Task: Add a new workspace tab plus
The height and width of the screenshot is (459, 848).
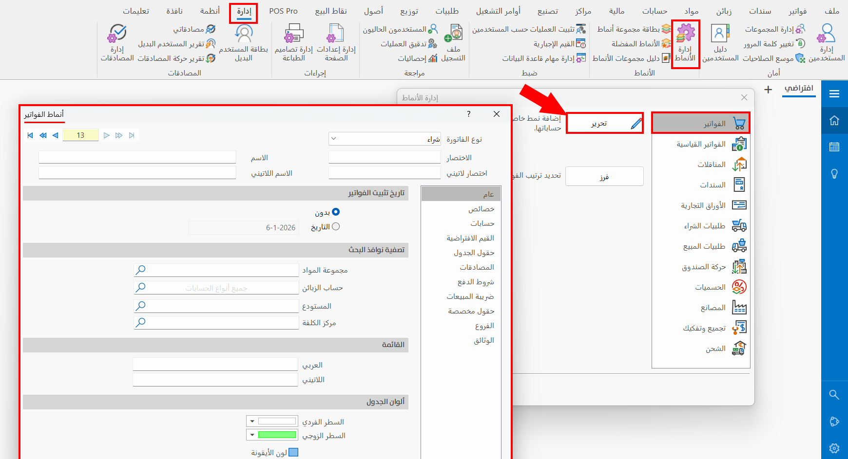Action: 769,90
